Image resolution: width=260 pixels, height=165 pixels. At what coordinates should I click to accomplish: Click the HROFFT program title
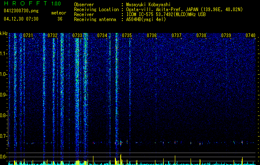(x=26, y=3)
